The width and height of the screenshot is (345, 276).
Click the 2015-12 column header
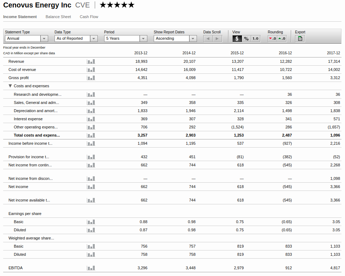[237, 53]
